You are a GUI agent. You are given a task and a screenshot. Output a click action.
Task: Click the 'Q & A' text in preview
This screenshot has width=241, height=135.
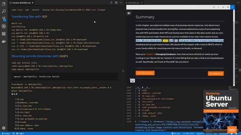coord(14,94)
